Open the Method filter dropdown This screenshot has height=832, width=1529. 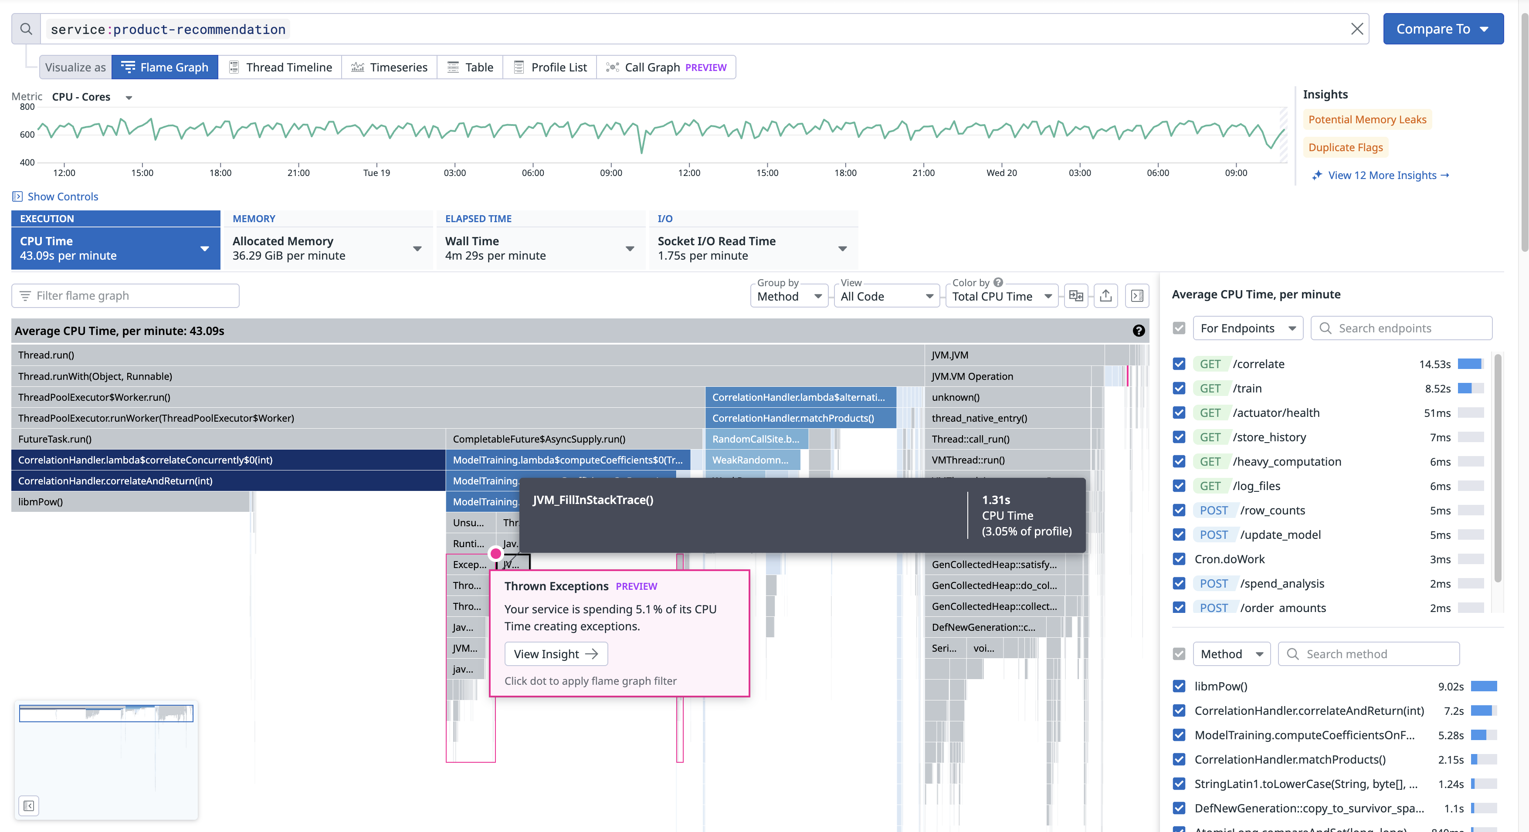coord(1232,654)
